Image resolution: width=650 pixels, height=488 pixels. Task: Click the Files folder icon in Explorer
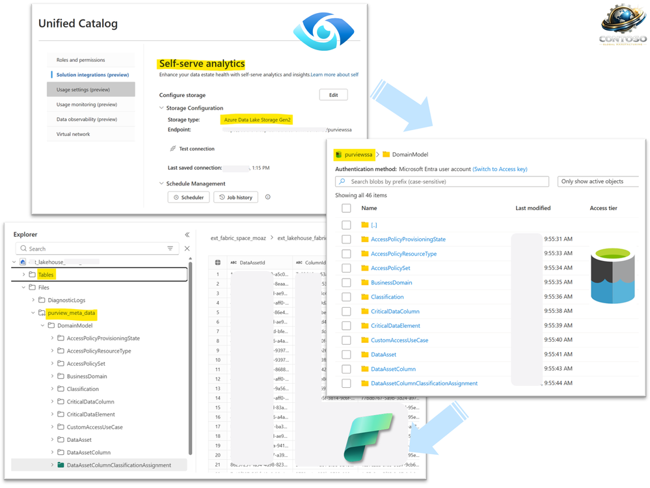[x=32, y=288]
